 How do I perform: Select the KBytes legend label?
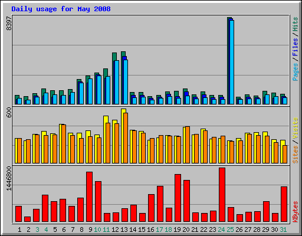click(x=296, y=212)
